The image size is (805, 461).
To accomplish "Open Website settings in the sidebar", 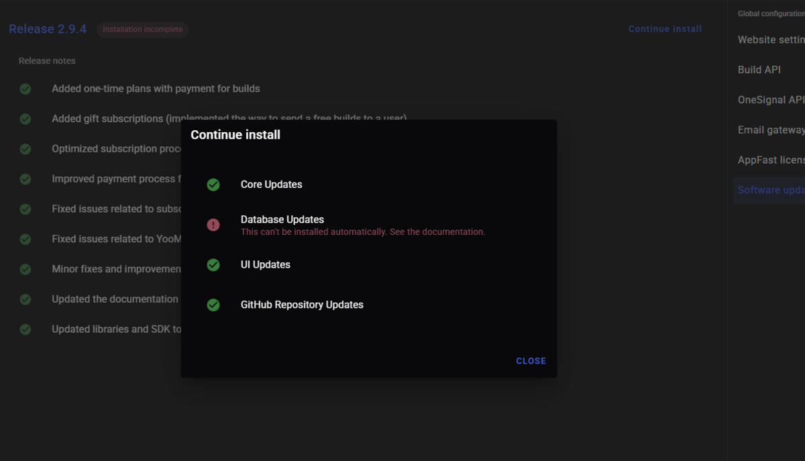I will click(770, 40).
